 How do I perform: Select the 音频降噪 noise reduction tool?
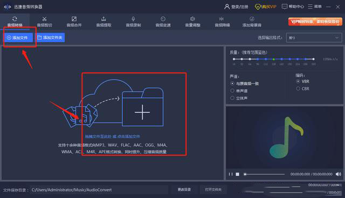222,22
